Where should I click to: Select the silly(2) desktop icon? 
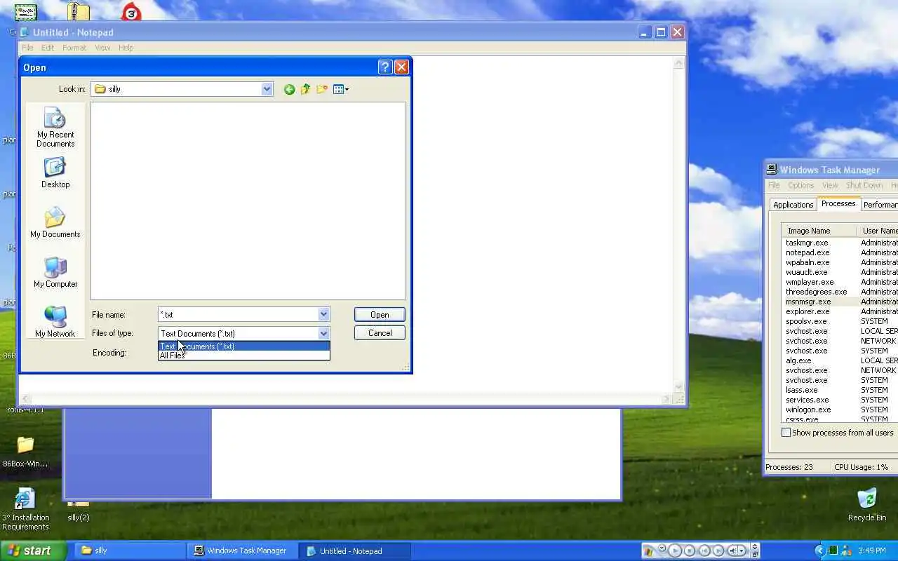point(78,511)
